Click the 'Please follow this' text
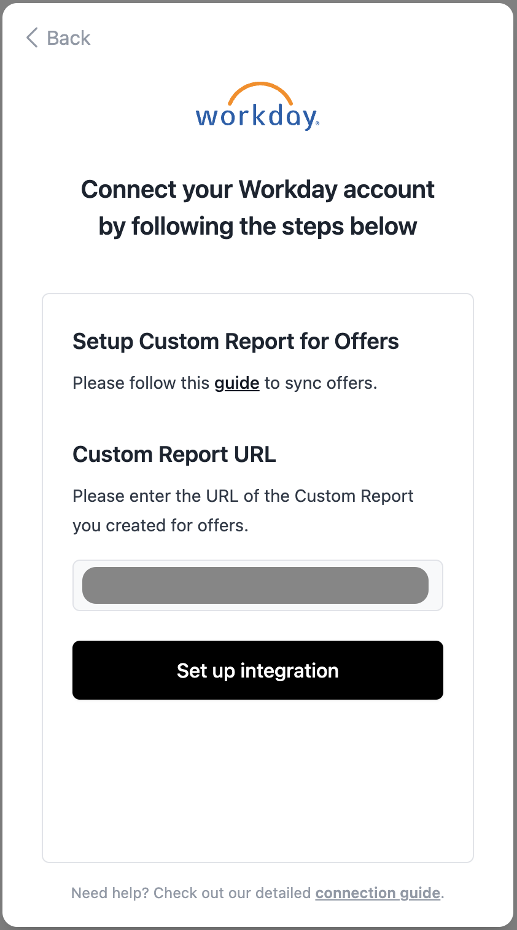Image resolution: width=517 pixels, height=930 pixels. 141,383
